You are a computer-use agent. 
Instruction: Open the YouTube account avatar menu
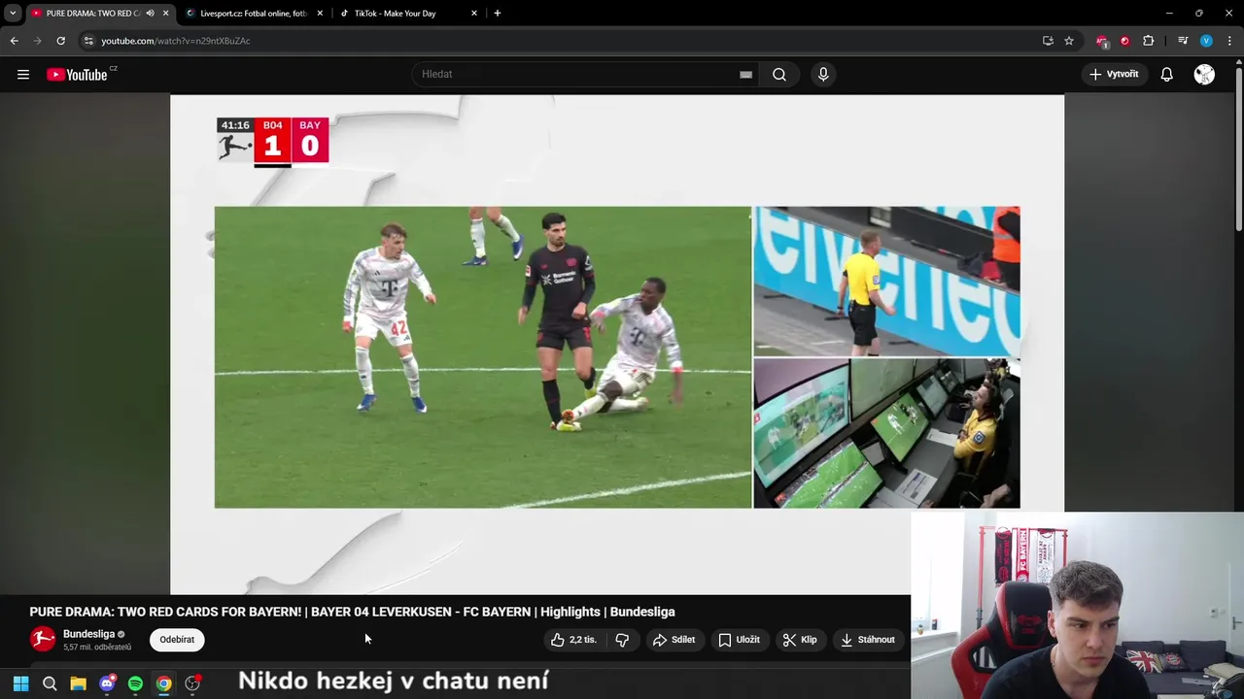click(1204, 75)
